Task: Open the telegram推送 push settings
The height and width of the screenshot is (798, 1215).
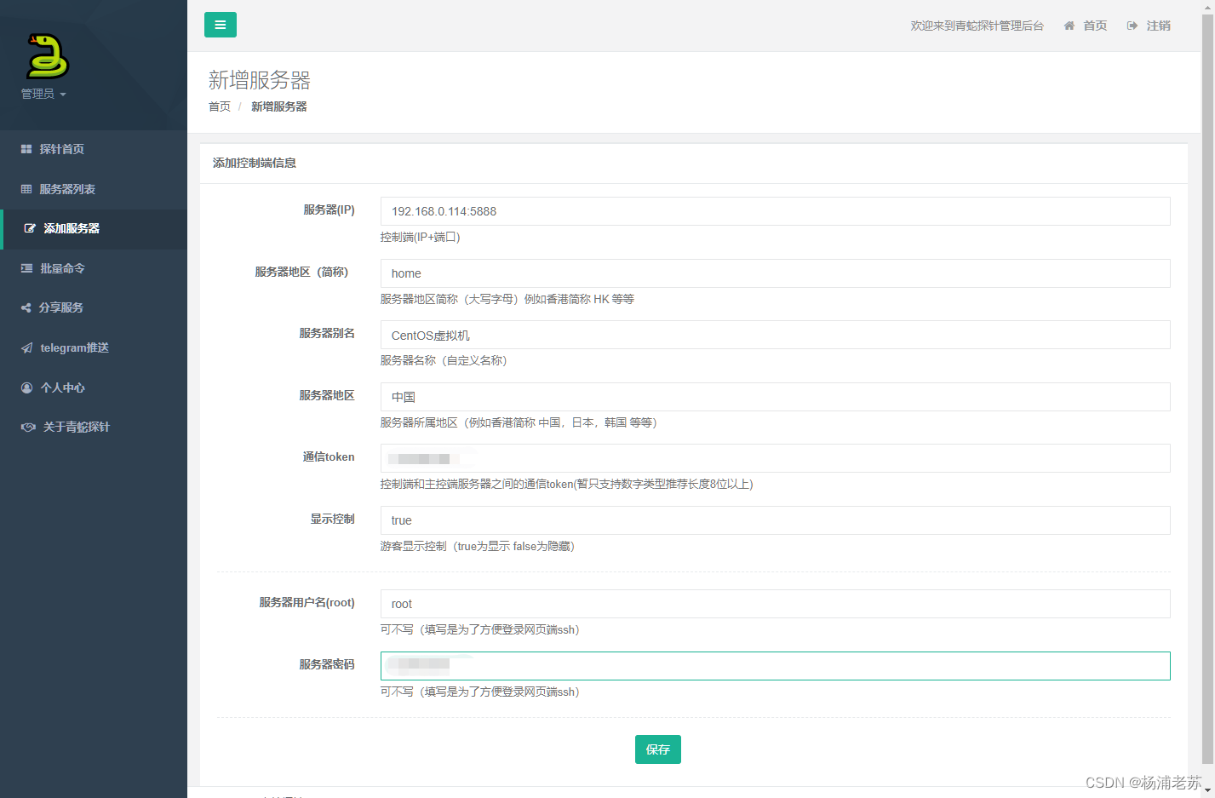Action: (26, 347)
